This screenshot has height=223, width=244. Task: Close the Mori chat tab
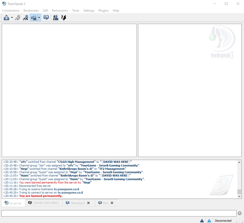[112, 203]
